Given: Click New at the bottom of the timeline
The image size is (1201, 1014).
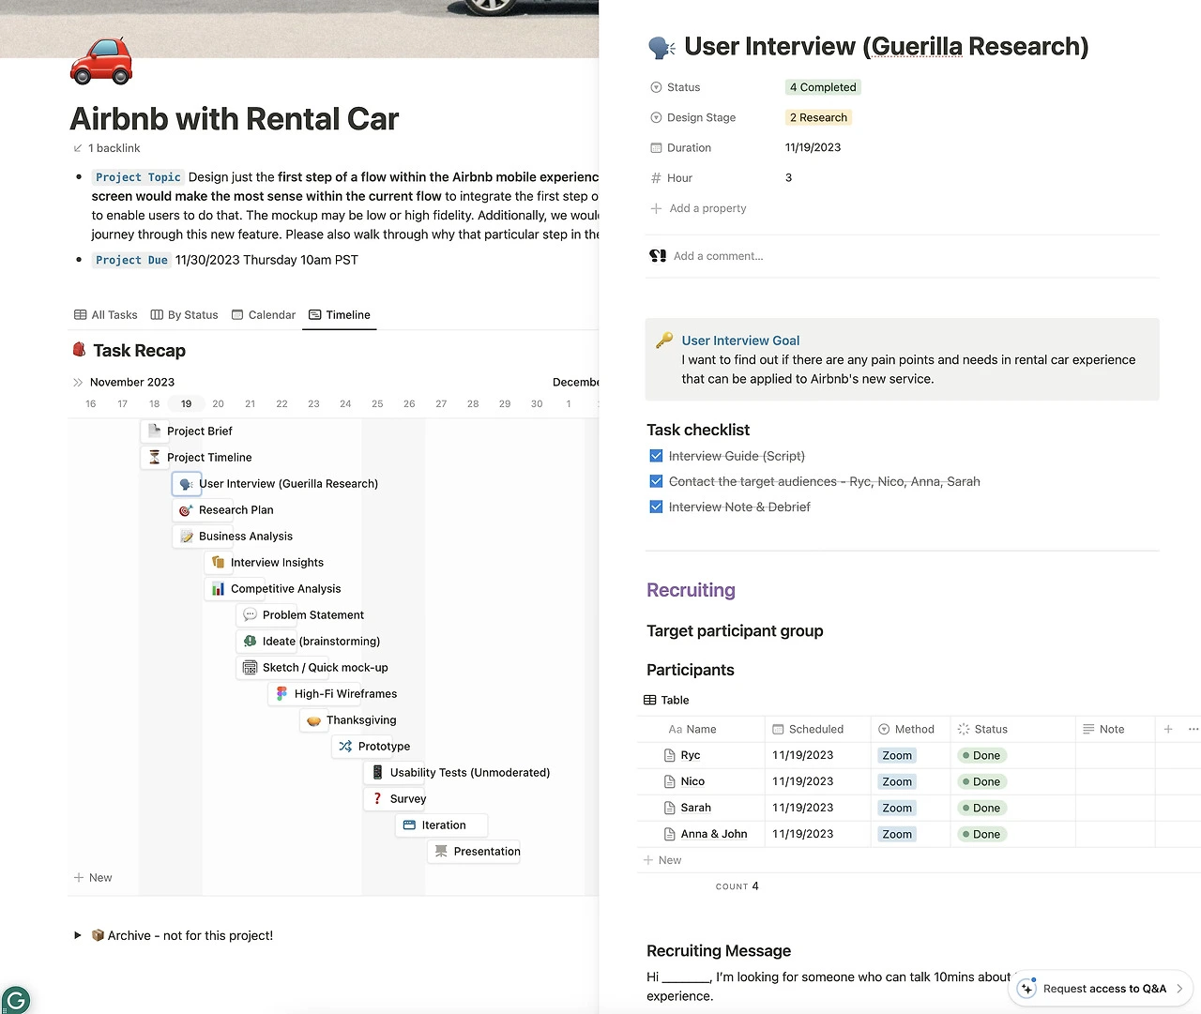Looking at the screenshot, I should tap(93, 878).
